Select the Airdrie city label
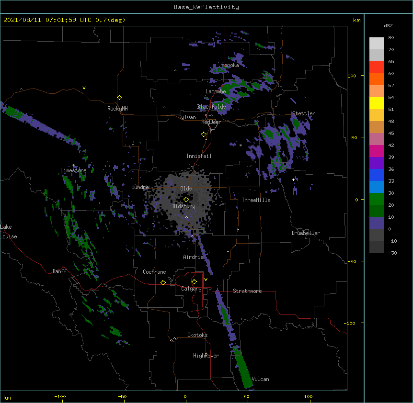Image resolution: width=413 pixels, height=403 pixels. (194, 257)
